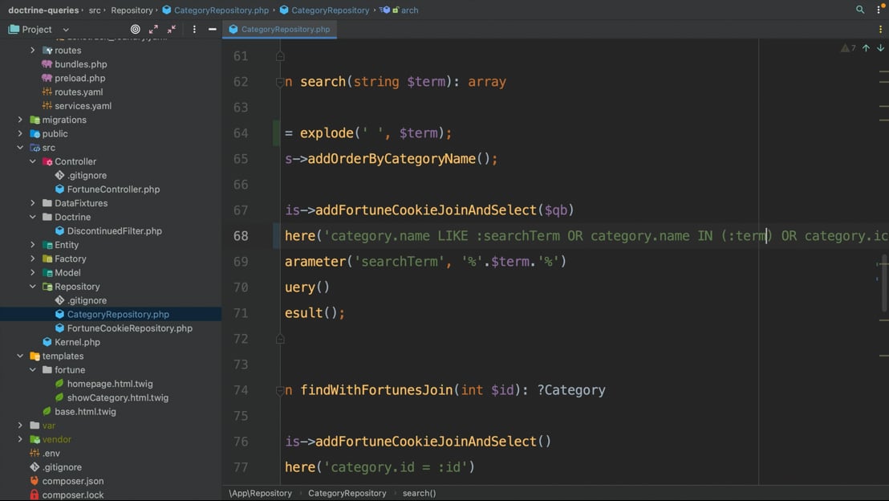Click the Collapse All icon in Project panel
This screenshot has height=501, width=889.
pos(172,29)
